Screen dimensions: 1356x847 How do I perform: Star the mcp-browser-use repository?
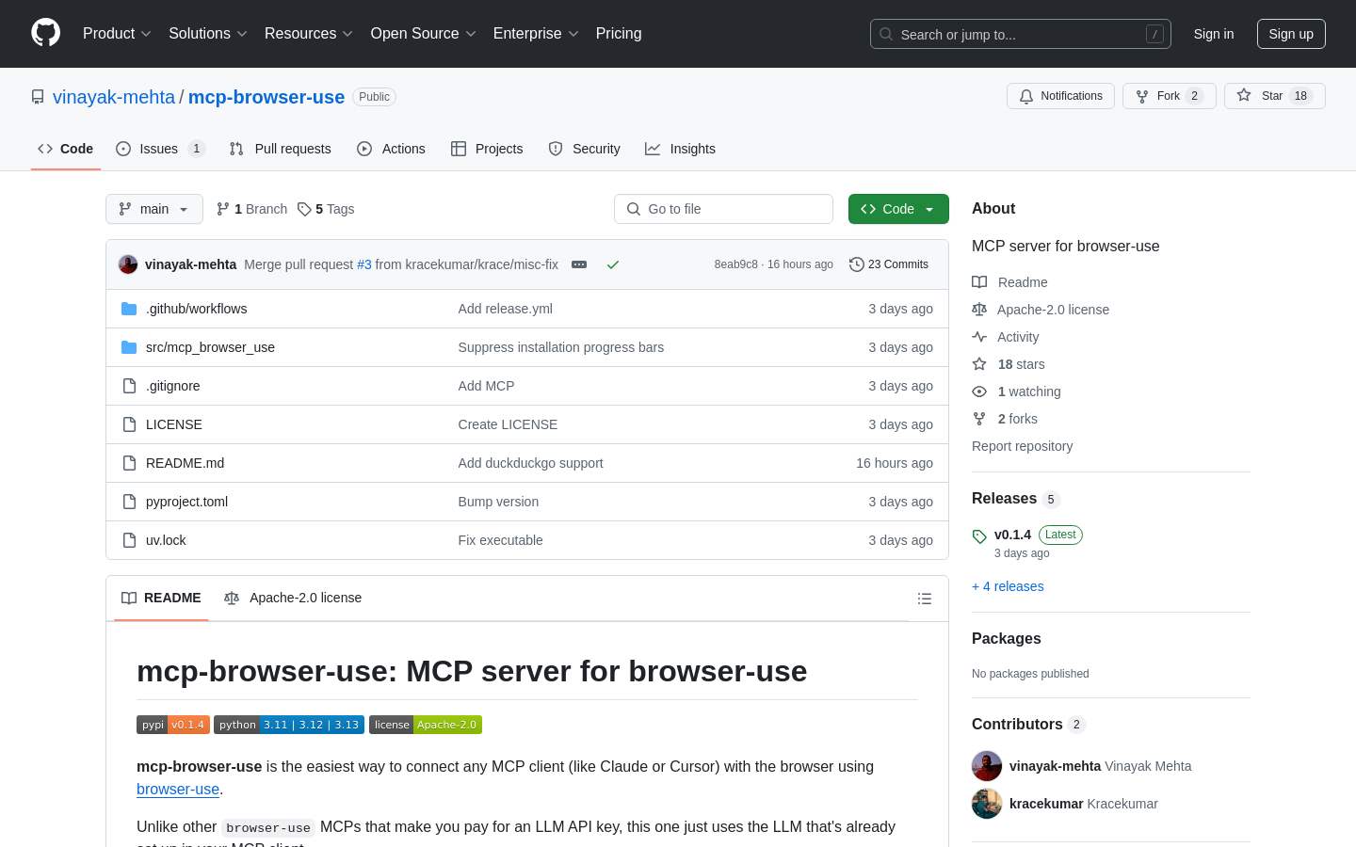point(1274,96)
